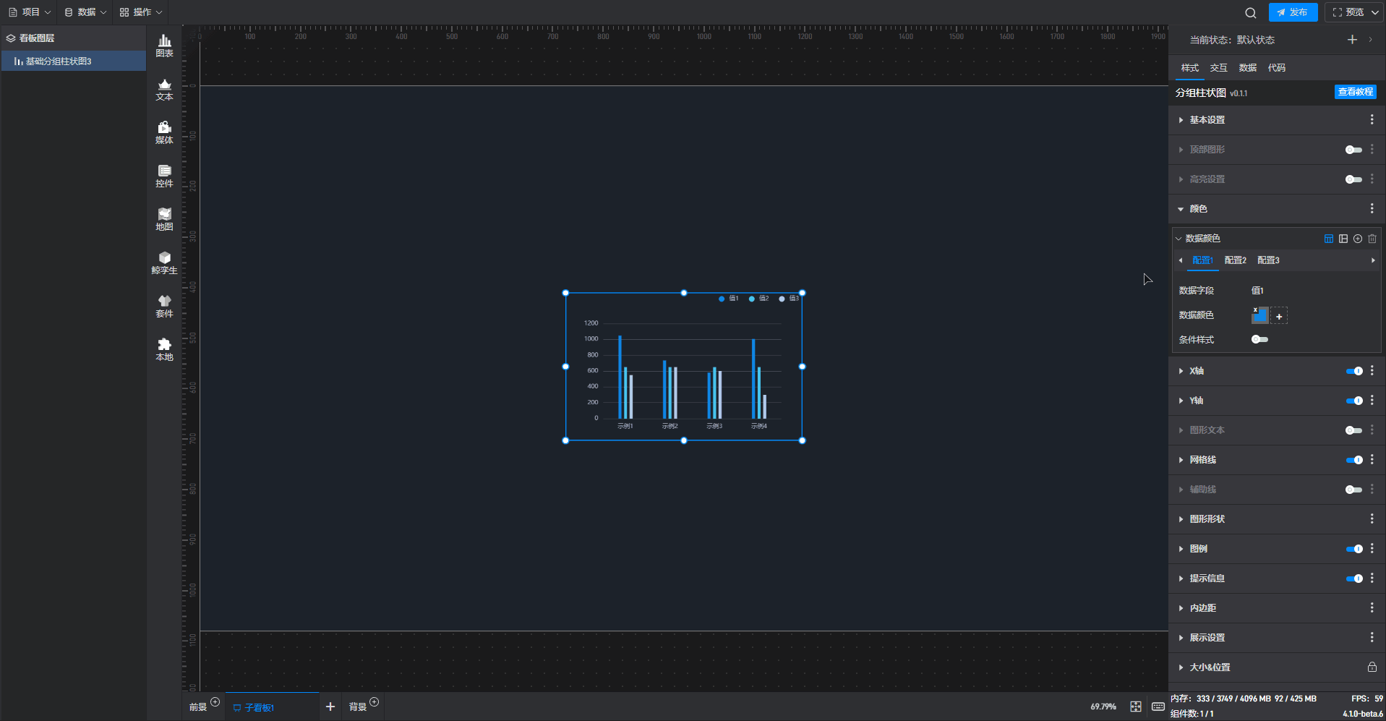Click the 发布 publish button
The width and height of the screenshot is (1386, 721).
(1293, 12)
